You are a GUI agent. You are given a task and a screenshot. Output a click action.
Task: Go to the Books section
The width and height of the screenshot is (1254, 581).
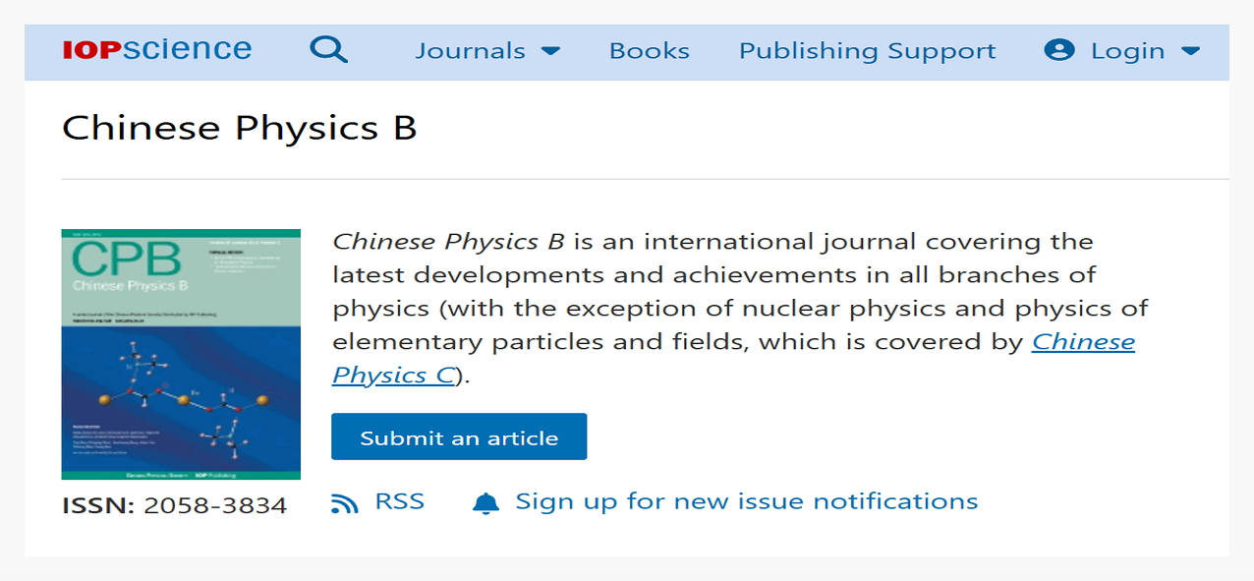(x=649, y=51)
